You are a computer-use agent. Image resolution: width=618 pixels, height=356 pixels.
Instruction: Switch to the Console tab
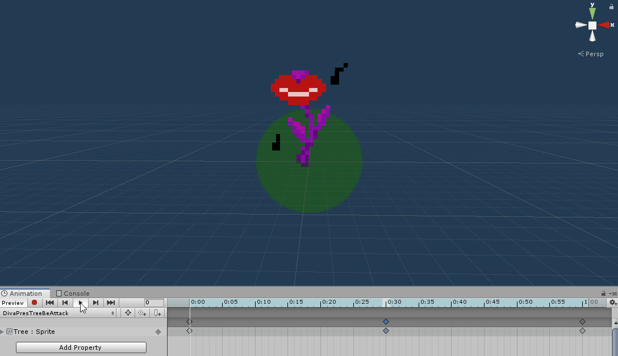pyautogui.click(x=73, y=294)
